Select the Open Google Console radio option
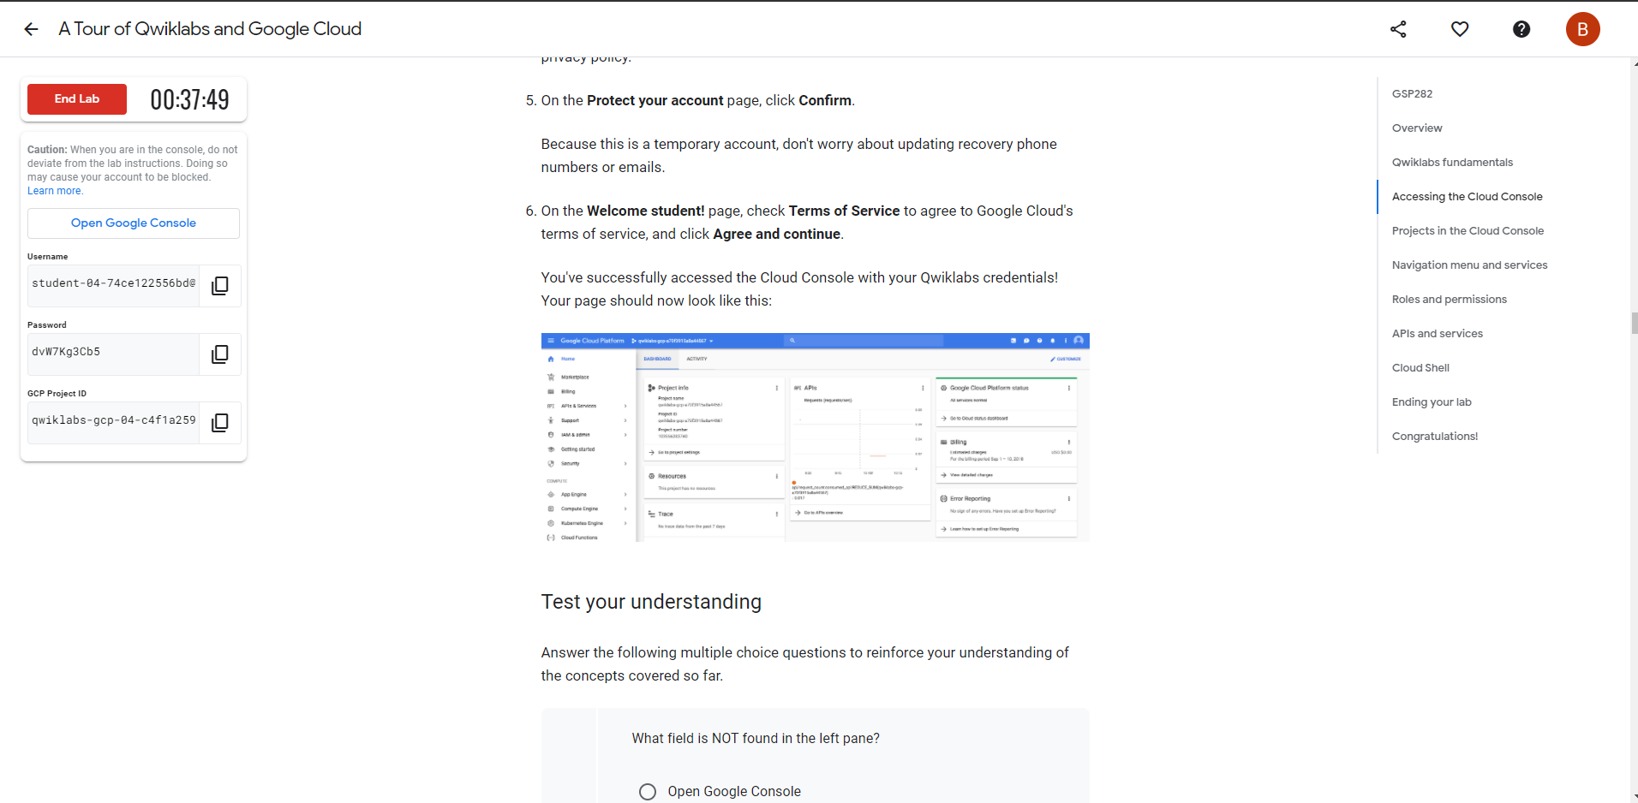1638x803 pixels. [x=648, y=792]
